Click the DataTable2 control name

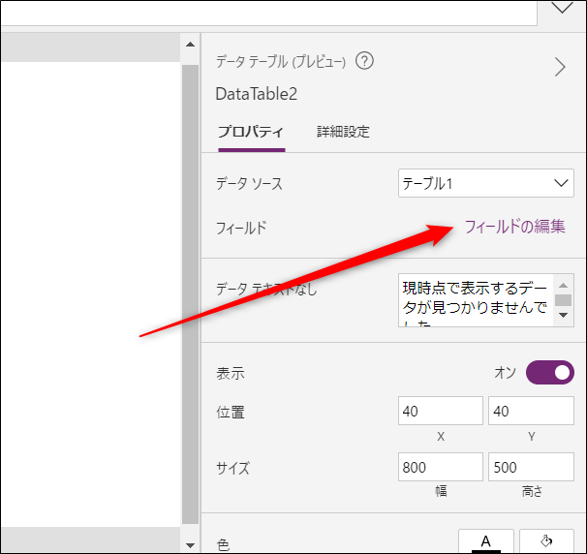[257, 94]
